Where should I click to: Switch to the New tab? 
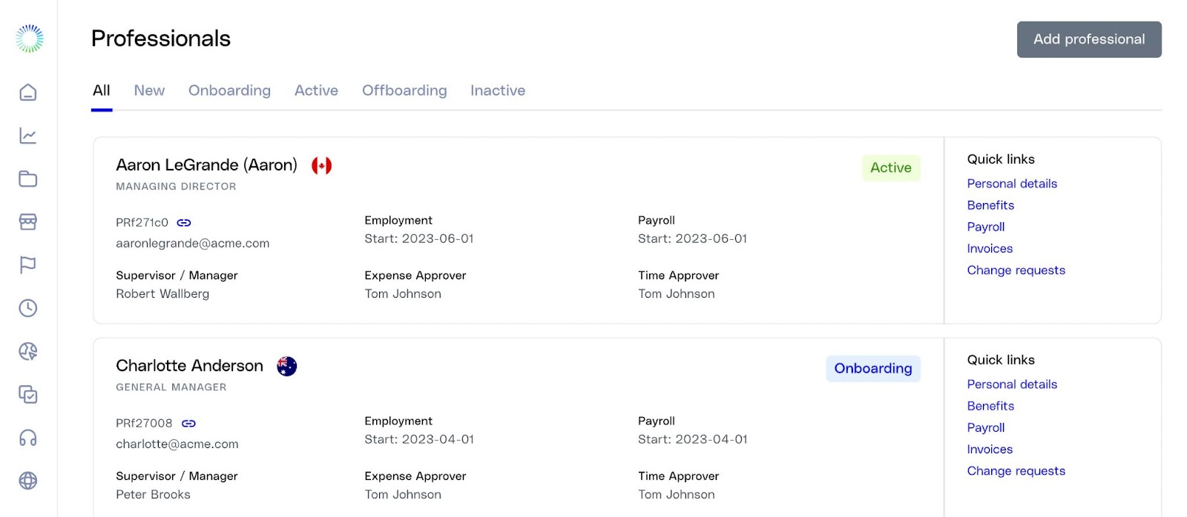point(149,90)
